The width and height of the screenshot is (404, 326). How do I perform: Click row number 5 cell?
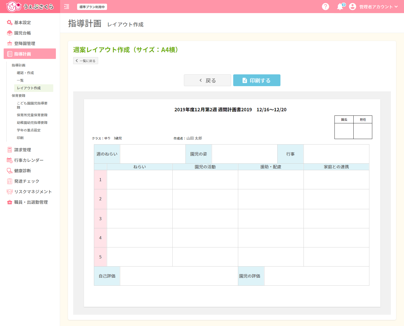coord(100,257)
